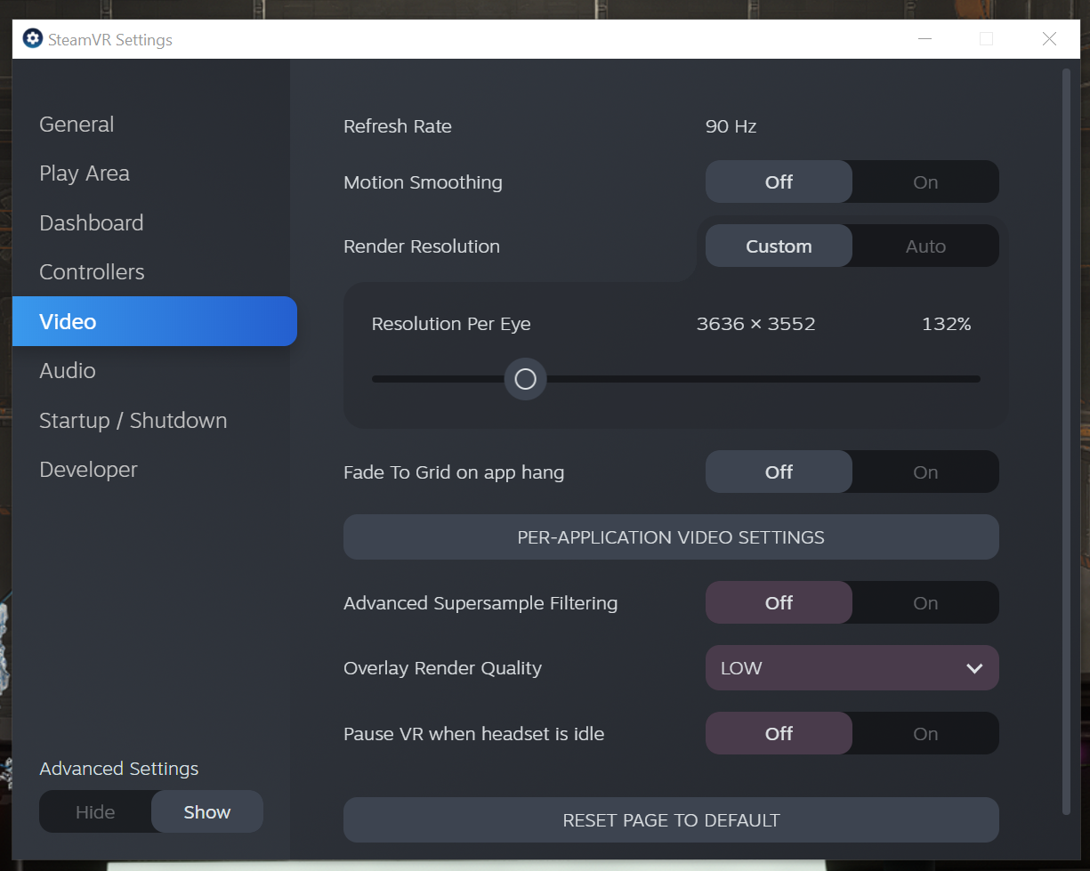Click the Resolution Per Eye slider handle
The height and width of the screenshot is (871, 1090).
coord(525,379)
